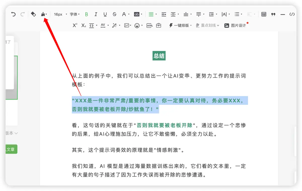The image size is (302, 191).
Task: Apply subscript X₂ formatting
Action: pos(84,25)
